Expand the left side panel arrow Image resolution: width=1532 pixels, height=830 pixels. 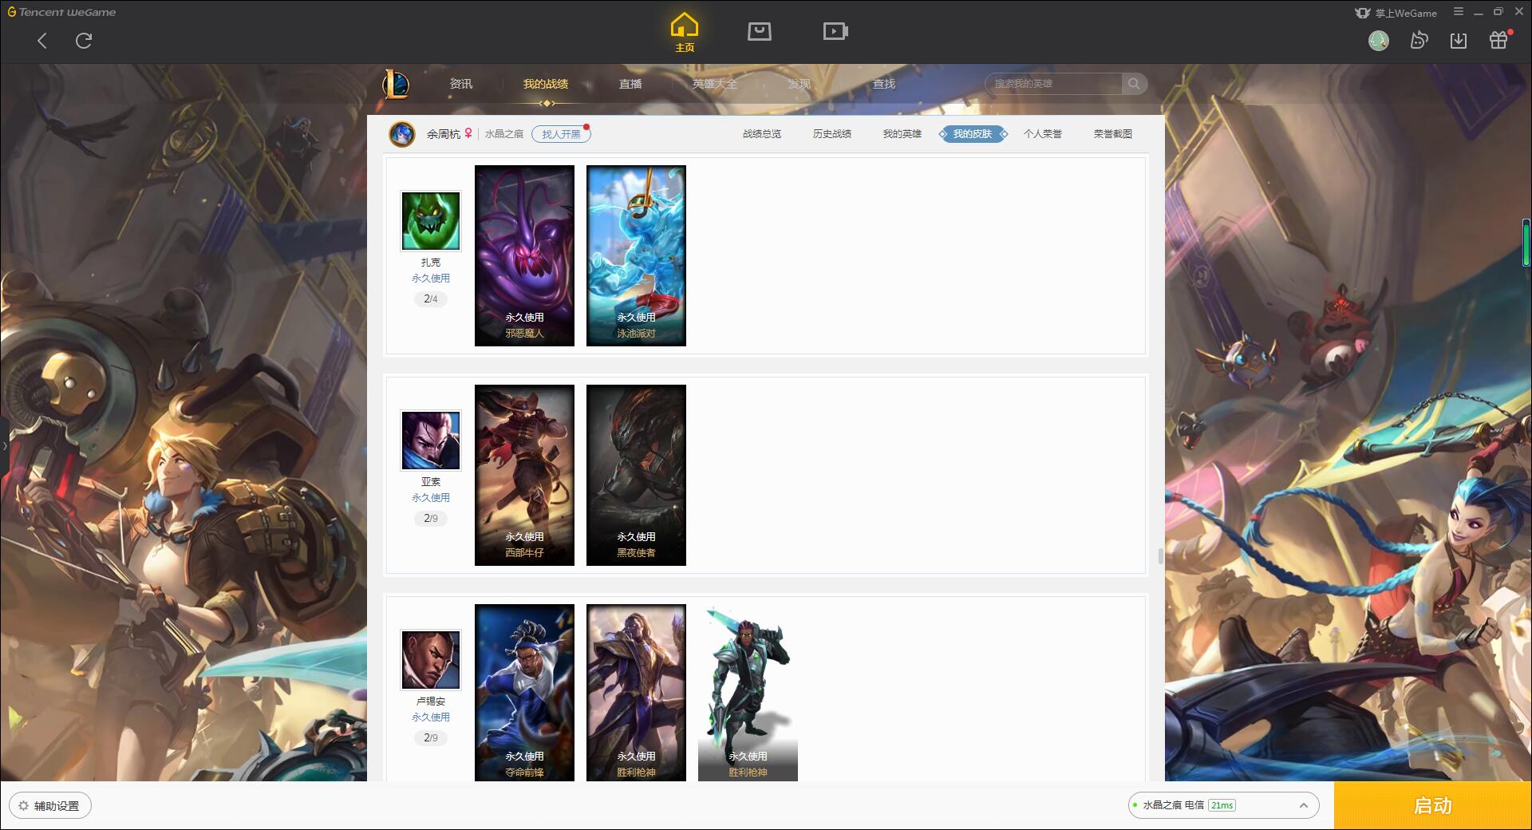click(4, 445)
